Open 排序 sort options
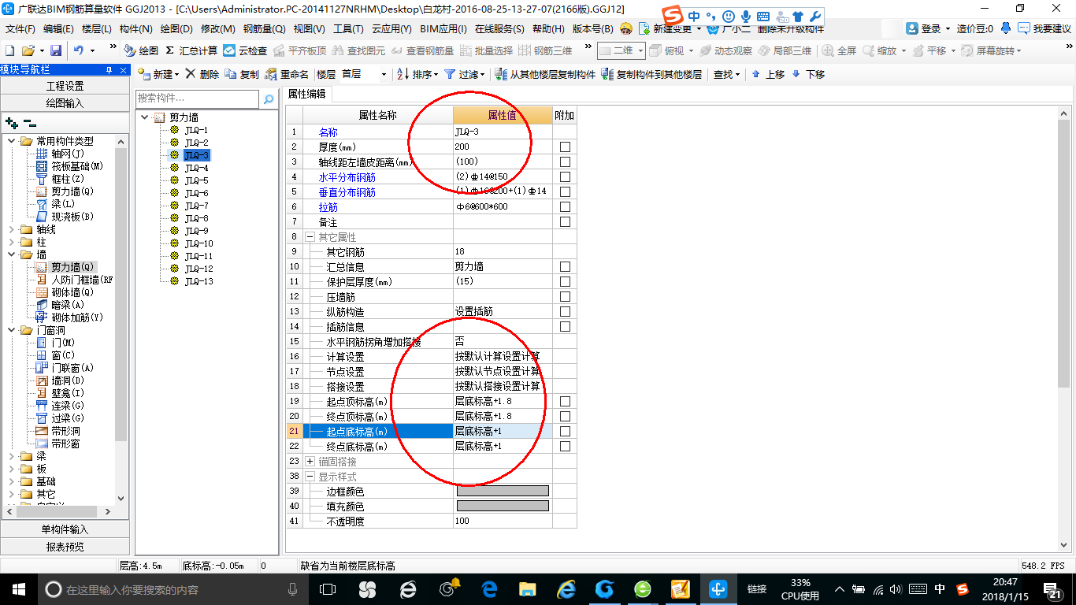1076x605 pixels. coord(417,74)
